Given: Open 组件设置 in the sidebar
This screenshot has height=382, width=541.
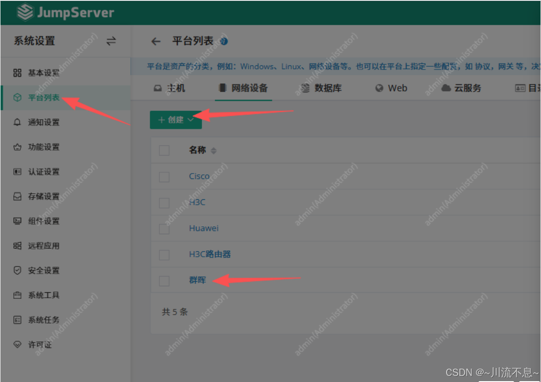Looking at the screenshot, I should tap(44, 221).
